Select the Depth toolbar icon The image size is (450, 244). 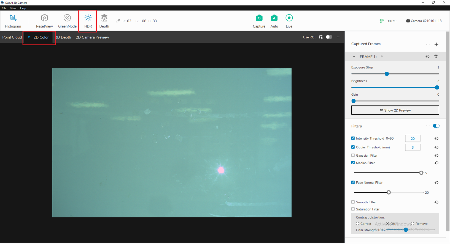click(104, 21)
